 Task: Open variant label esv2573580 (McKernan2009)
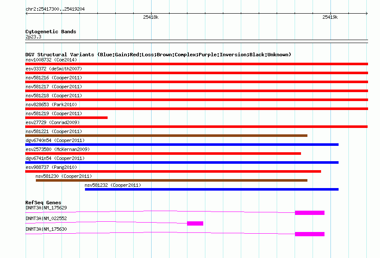[x=58, y=149]
